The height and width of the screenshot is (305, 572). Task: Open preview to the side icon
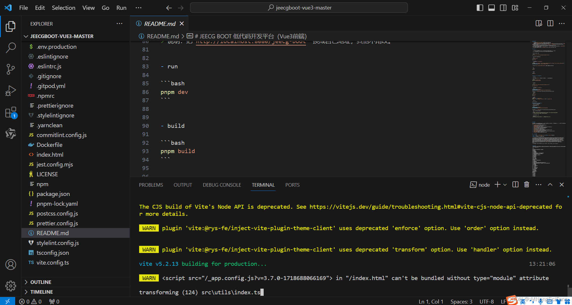pyautogui.click(x=539, y=23)
